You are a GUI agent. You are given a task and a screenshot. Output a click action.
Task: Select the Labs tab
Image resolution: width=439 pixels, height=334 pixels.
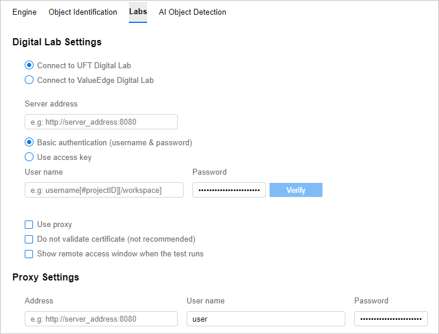[138, 12]
